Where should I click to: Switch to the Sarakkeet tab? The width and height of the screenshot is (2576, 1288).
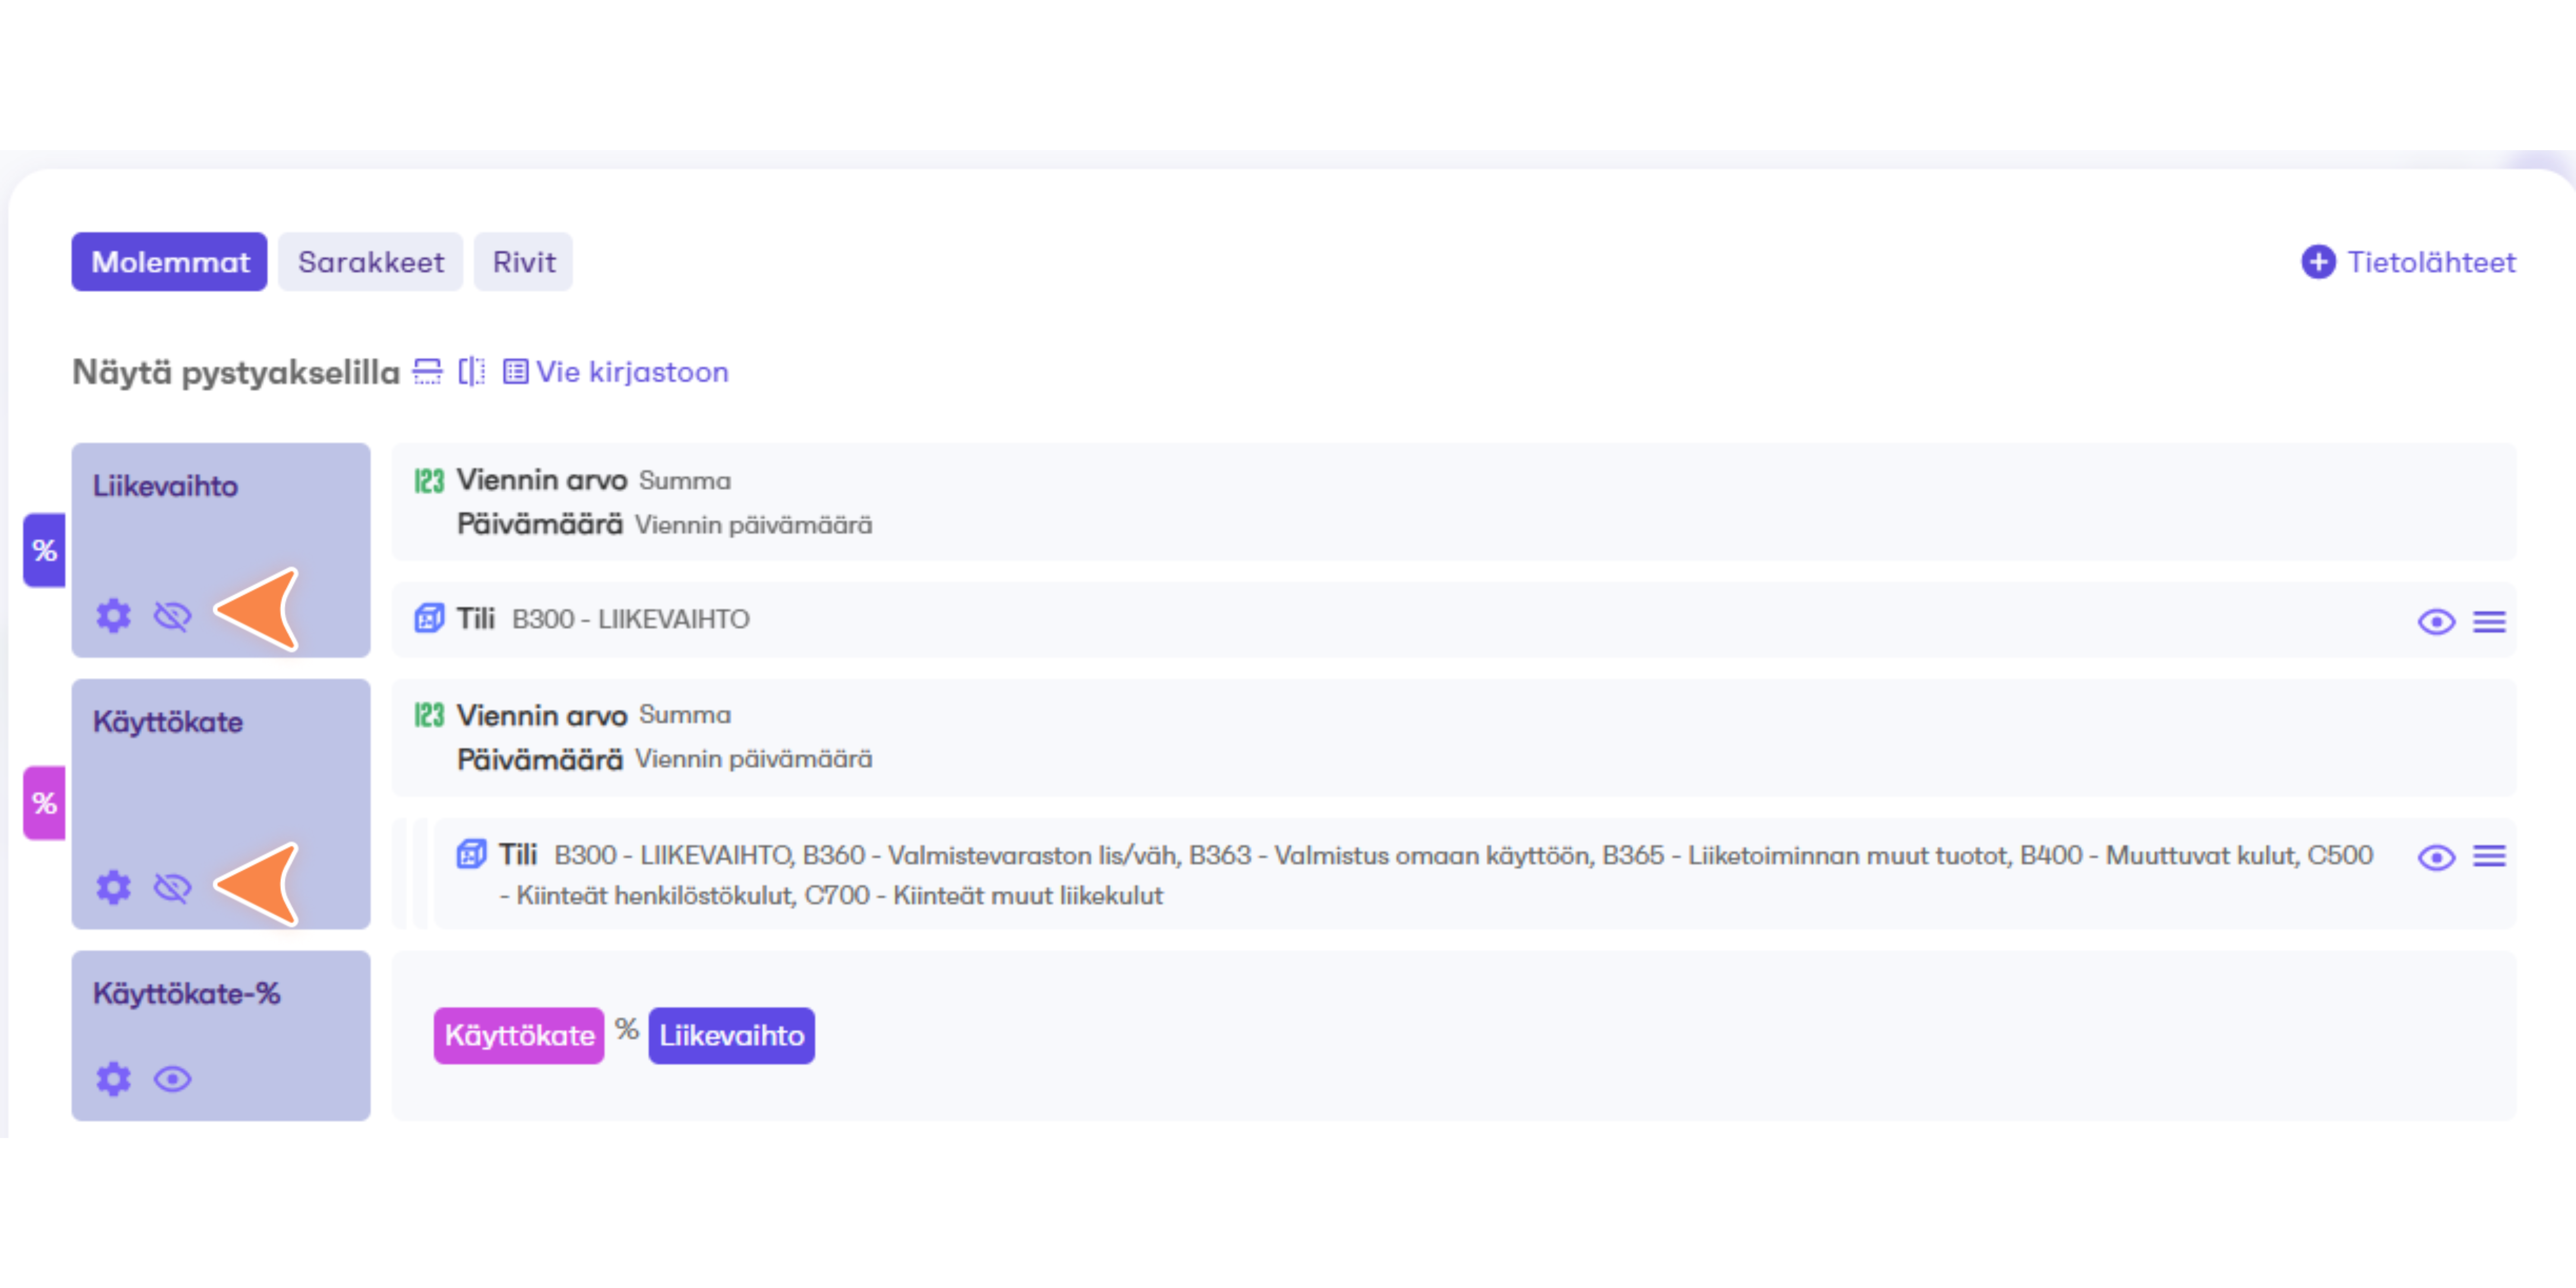[371, 262]
